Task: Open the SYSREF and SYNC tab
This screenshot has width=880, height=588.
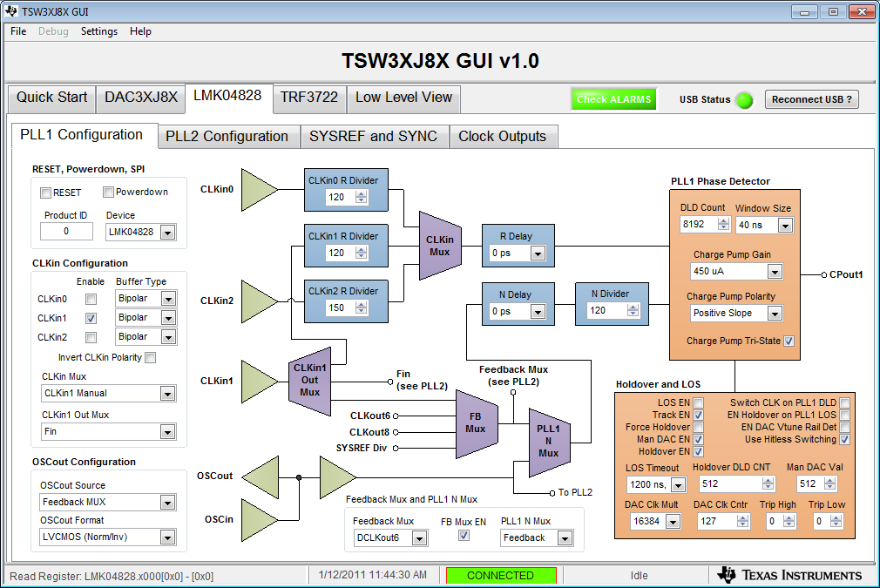Action: point(373,137)
